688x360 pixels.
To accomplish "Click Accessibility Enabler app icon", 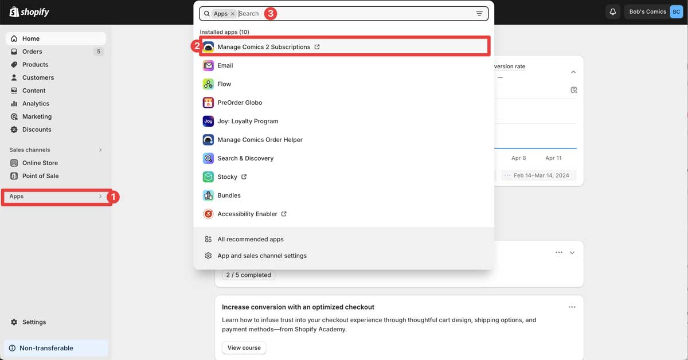I will 208,214.
